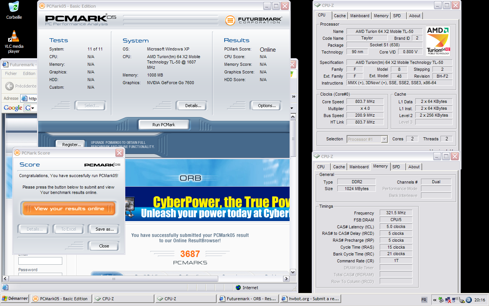489x306 pixels.
Task: Click the browser vertical scrollbar down arrow
Action: [x=293, y=272]
